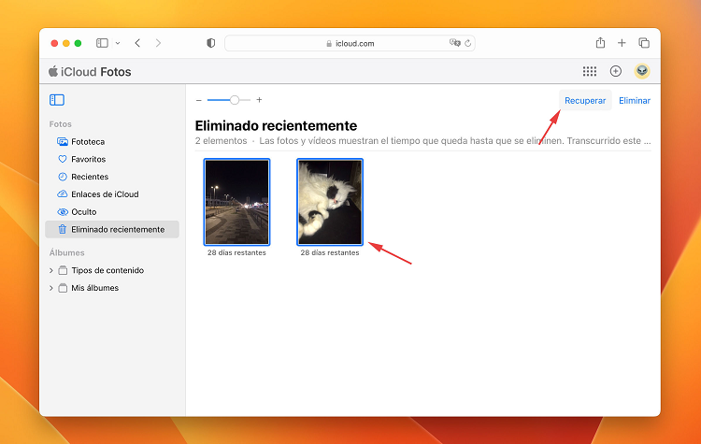Toggle the iCloud Fotos sidebar panel icon
Viewport: 701px width, 444px height.
(57, 100)
